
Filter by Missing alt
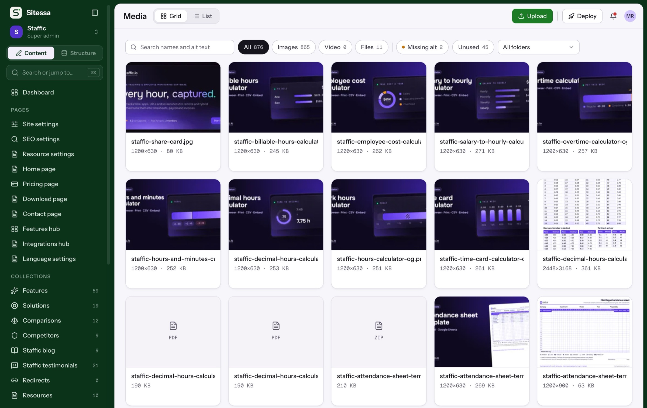[x=422, y=47]
